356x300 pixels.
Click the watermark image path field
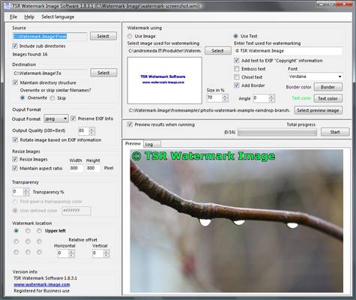click(x=164, y=51)
